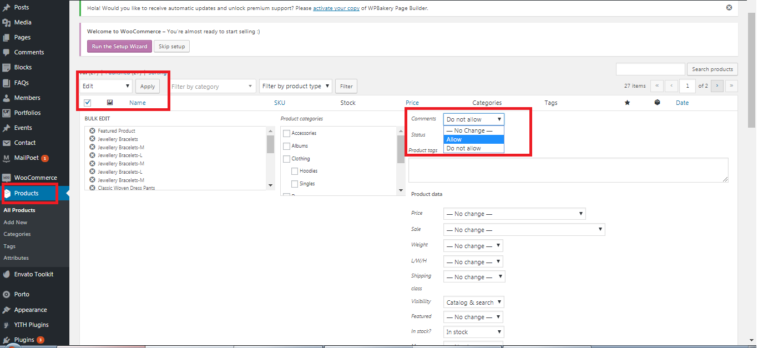This screenshot has height=348, width=758.
Task: Click the Comments bubble icon in sidebar
Action: tap(6, 52)
